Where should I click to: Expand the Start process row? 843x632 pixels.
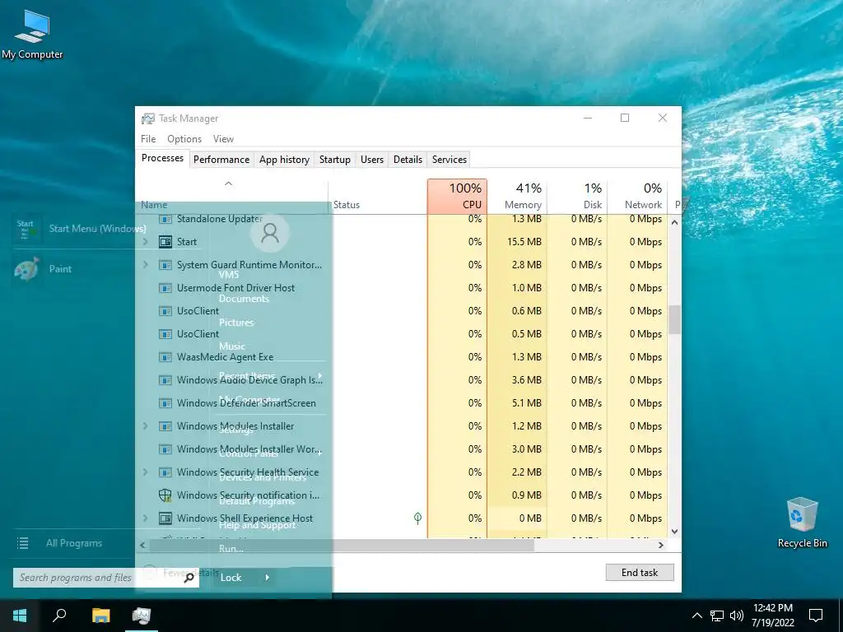coord(145,242)
